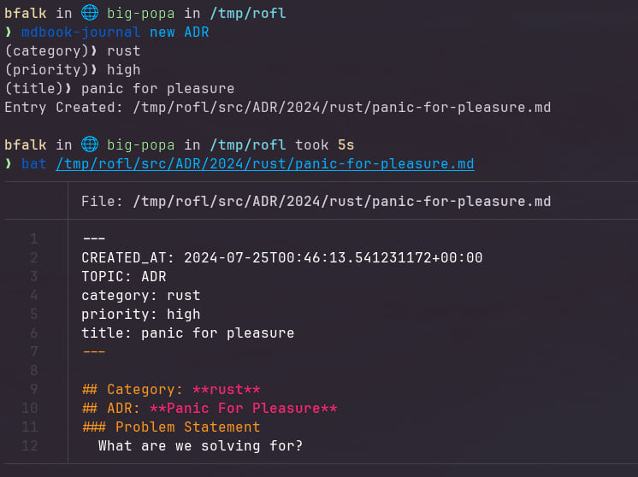Click line number 1 in the gutter

[x=33, y=238]
